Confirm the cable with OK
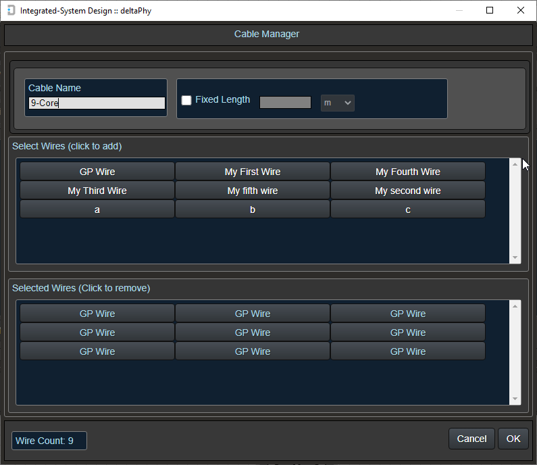The width and height of the screenshot is (537, 465). [x=513, y=439]
